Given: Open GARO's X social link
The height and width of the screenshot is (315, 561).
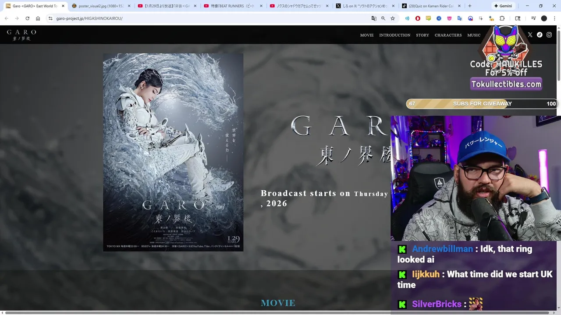Looking at the screenshot, I should click(530, 35).
